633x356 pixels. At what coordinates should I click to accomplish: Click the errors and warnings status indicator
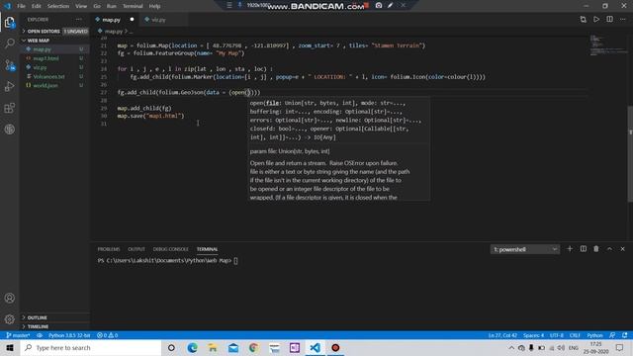pos(108,335)
